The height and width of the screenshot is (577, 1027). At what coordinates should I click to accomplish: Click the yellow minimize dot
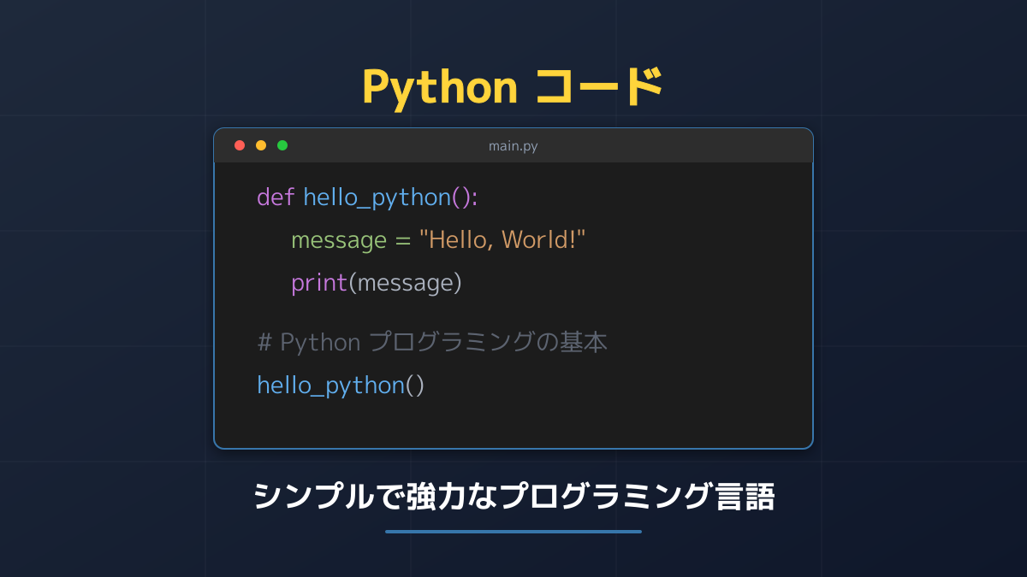(261, 145)
